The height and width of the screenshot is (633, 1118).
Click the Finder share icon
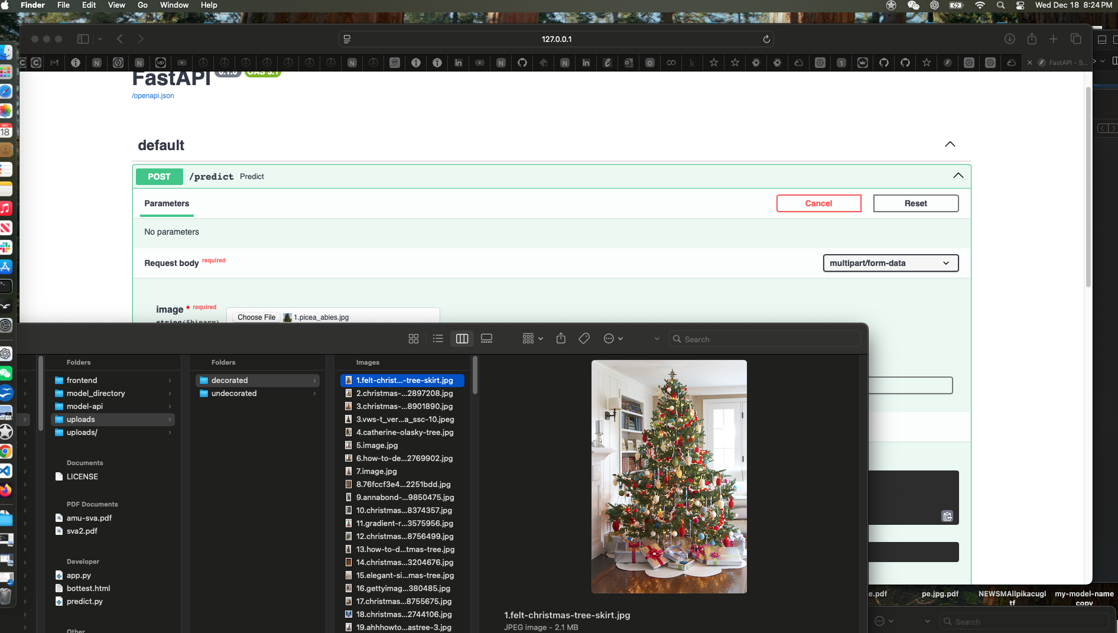[561, 339]
